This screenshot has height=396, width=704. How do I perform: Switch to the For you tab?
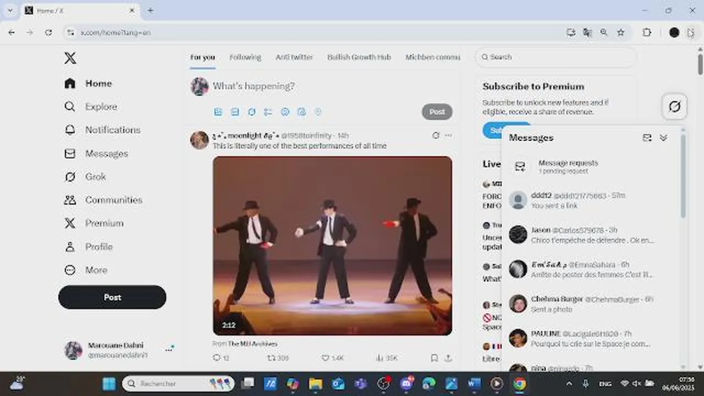202,57
